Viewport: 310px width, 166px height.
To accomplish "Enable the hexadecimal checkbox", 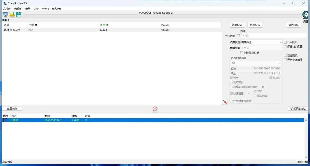I will pos(238,36).
